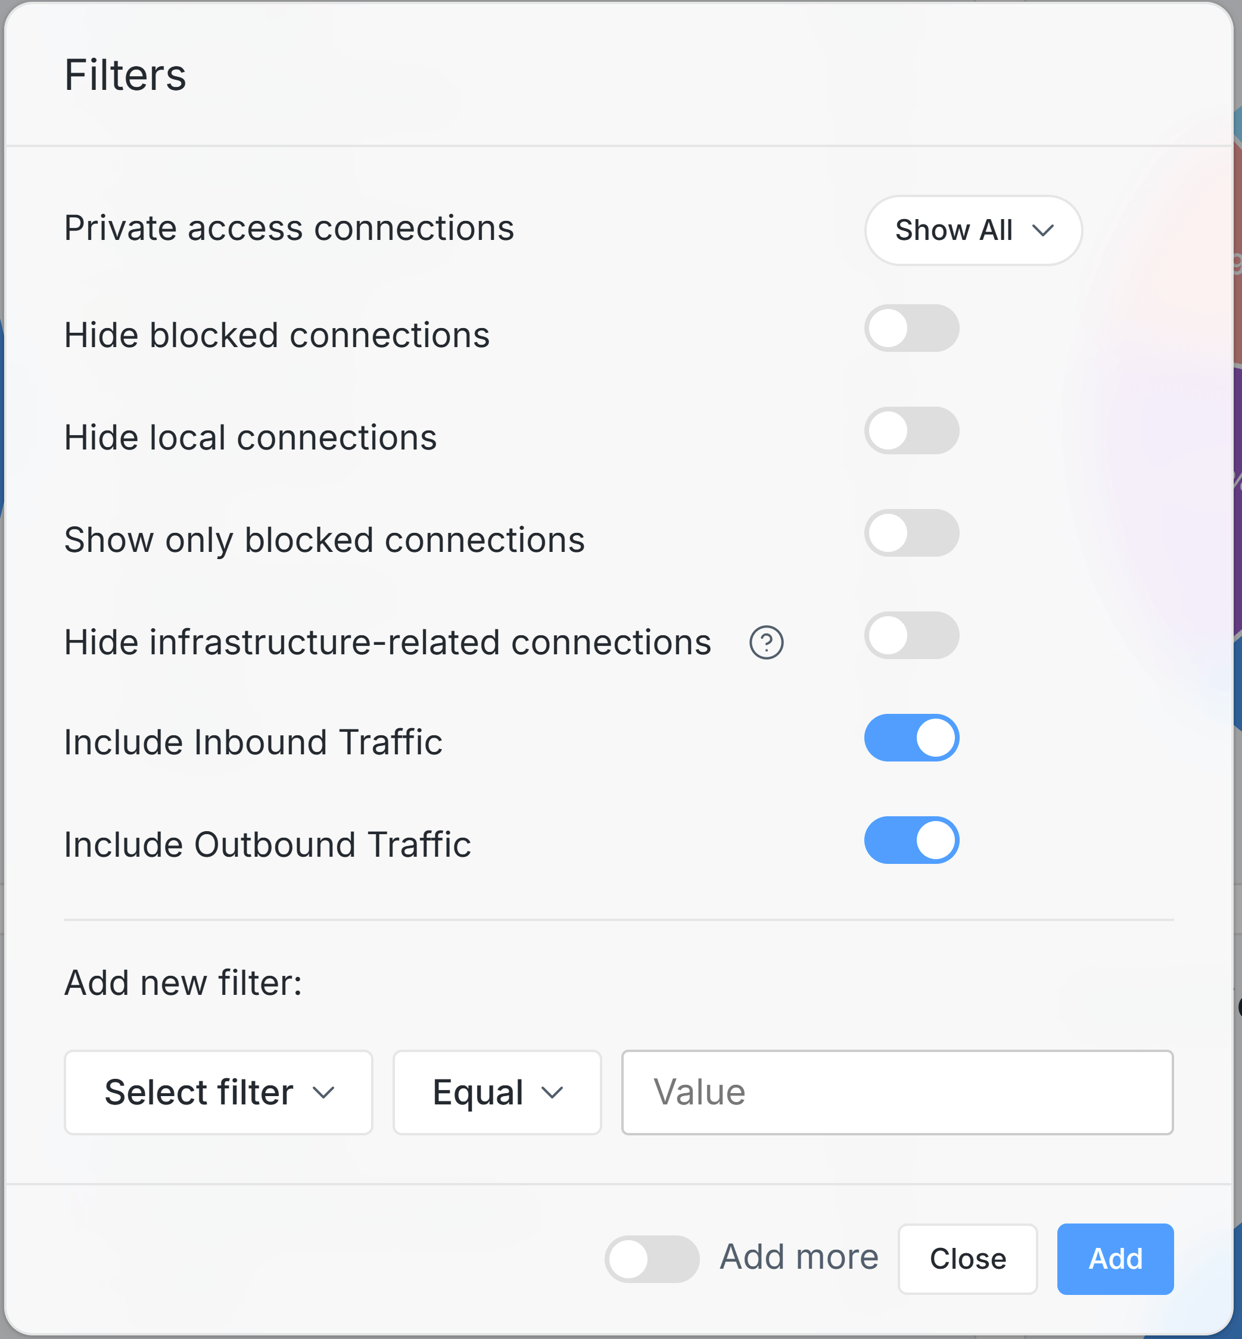
Task: Turn off Include Outbound Traffic toggle
Action: (x=911, y=840)
